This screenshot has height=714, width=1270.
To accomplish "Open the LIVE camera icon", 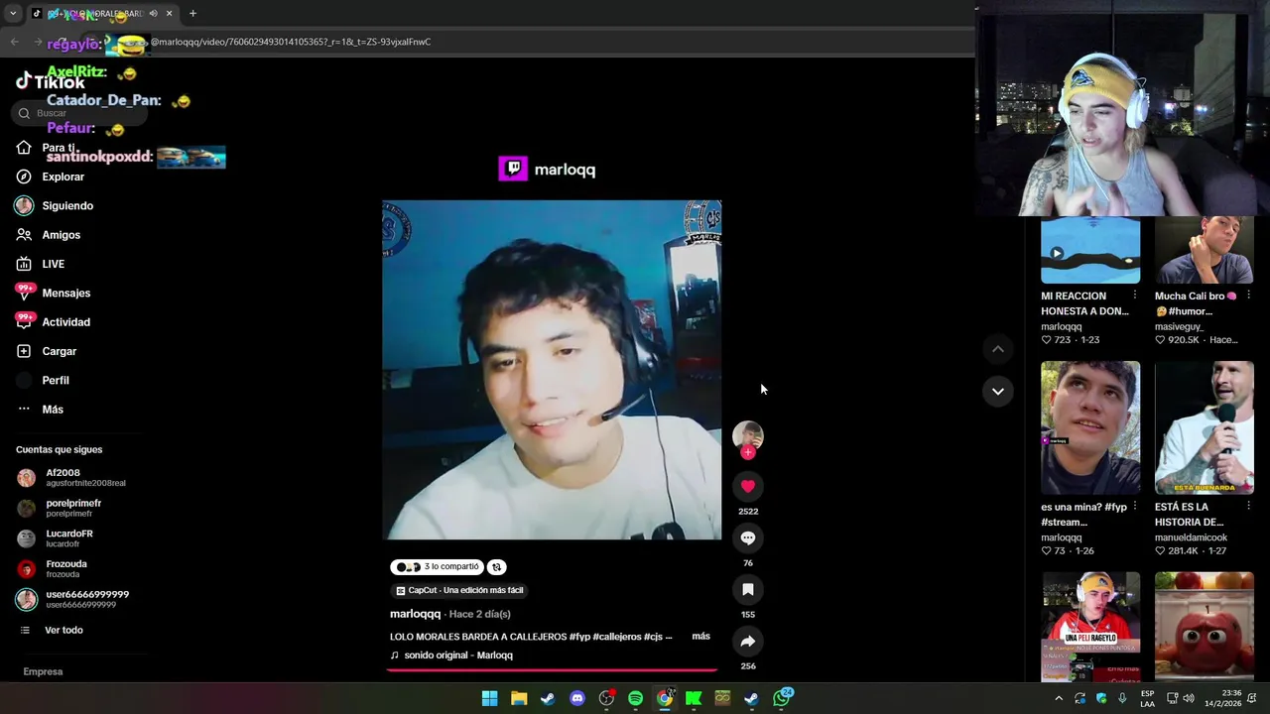I will [24, 264].
